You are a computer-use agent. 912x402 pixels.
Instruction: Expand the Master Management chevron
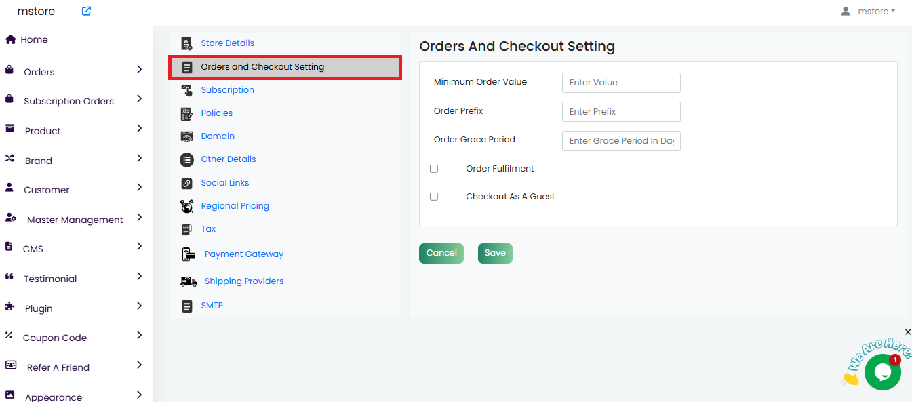[x=139, y=218]
